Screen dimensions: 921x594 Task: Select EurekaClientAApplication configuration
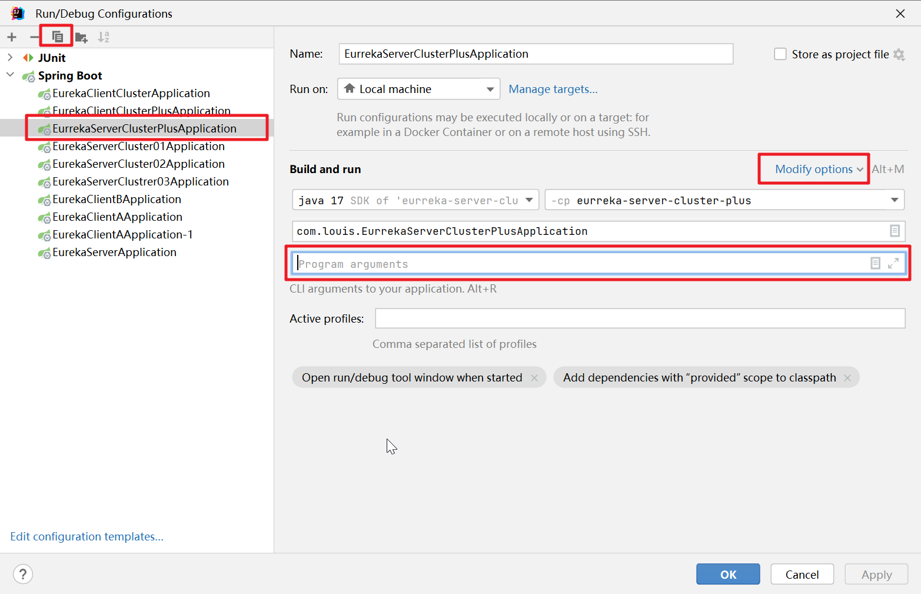coord(117,217)
